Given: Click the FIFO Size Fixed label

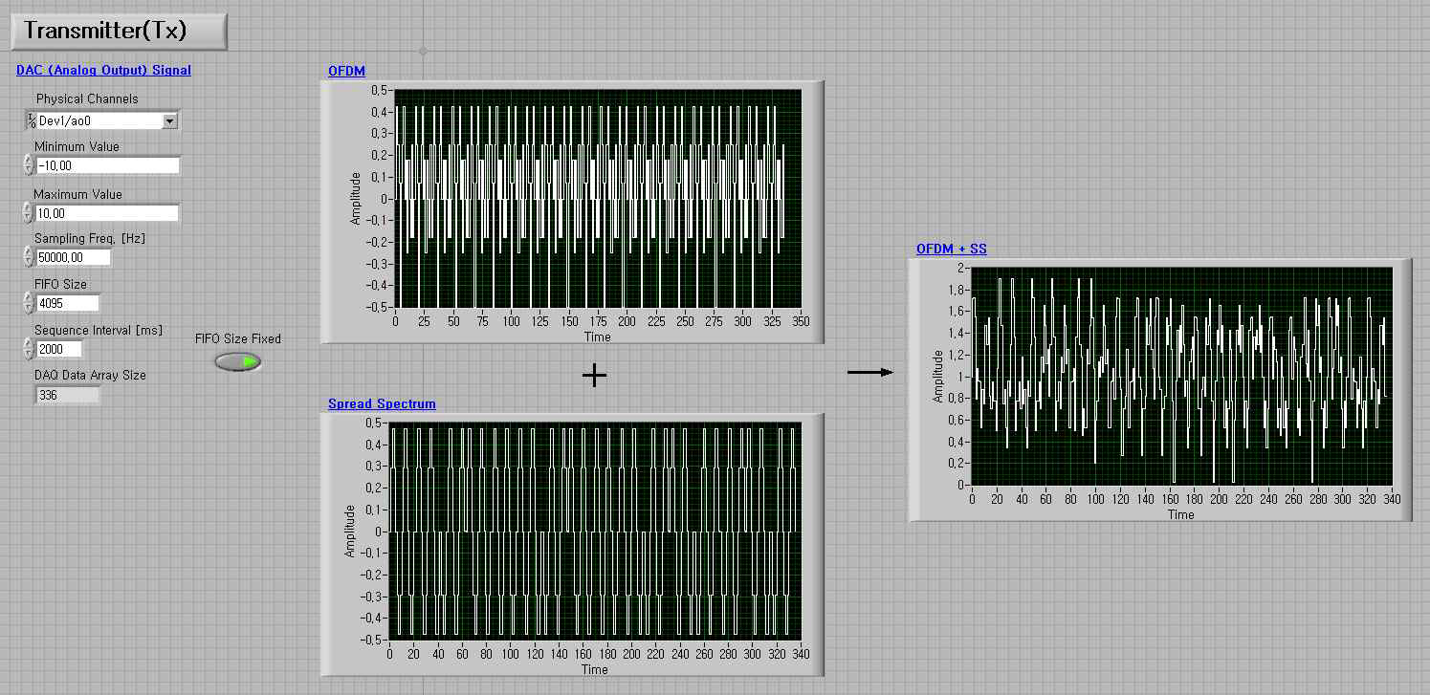Looking at the screenshot, I should click(x=238, y=338).
